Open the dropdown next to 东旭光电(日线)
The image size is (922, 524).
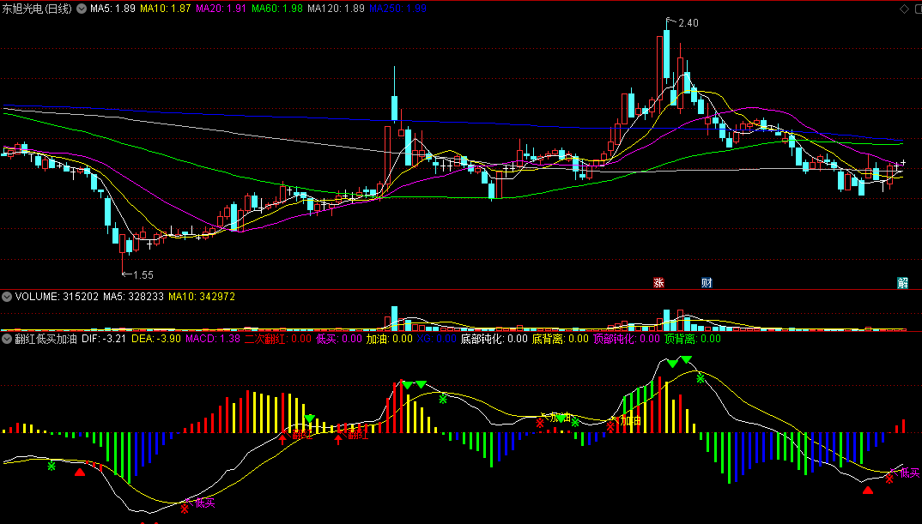(x=82, y=9)
